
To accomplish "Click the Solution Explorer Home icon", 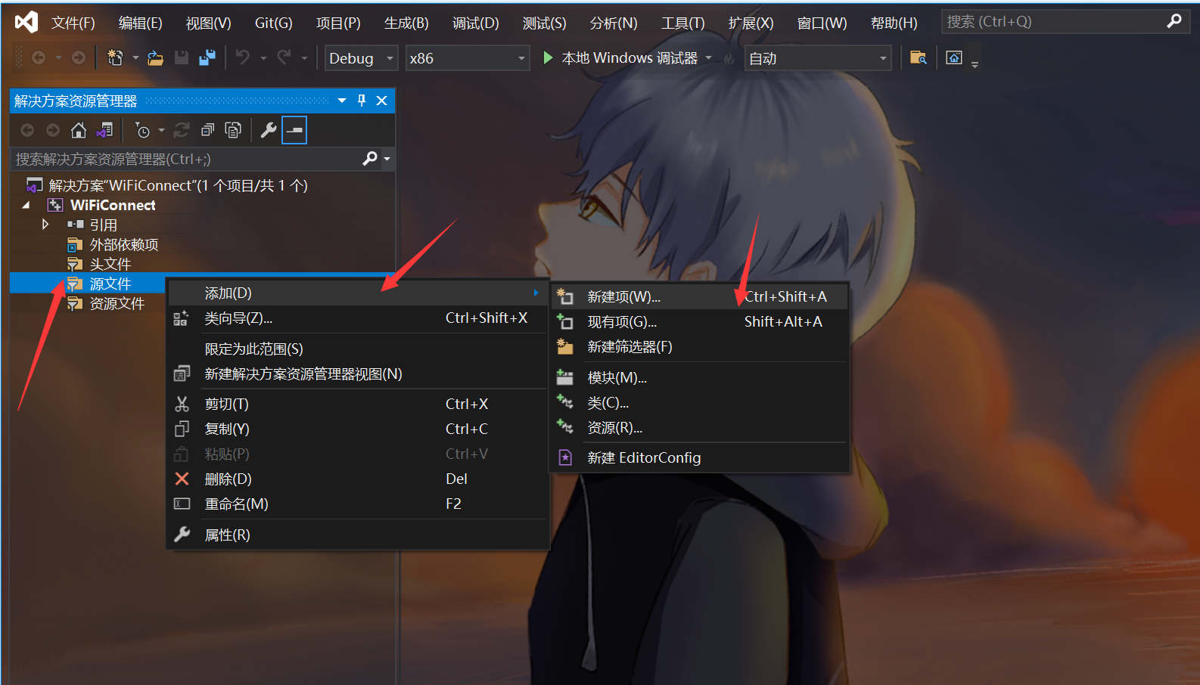I will [79, 130].
